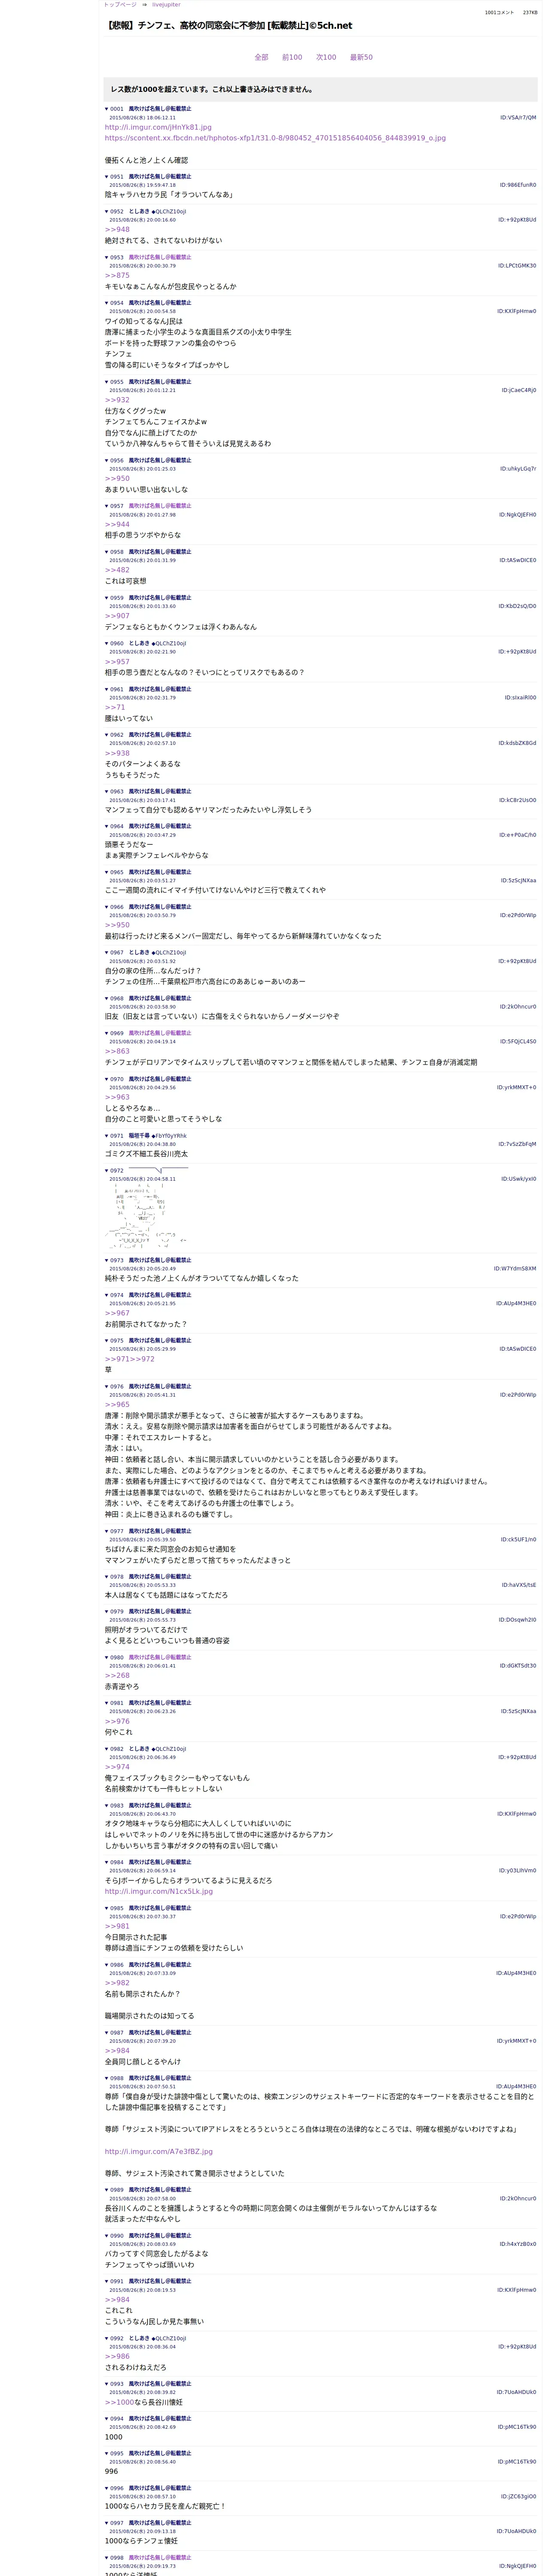551x2576 pixels.
Task: Open the scontent fbcdn photo link
Action: (275, 138)
